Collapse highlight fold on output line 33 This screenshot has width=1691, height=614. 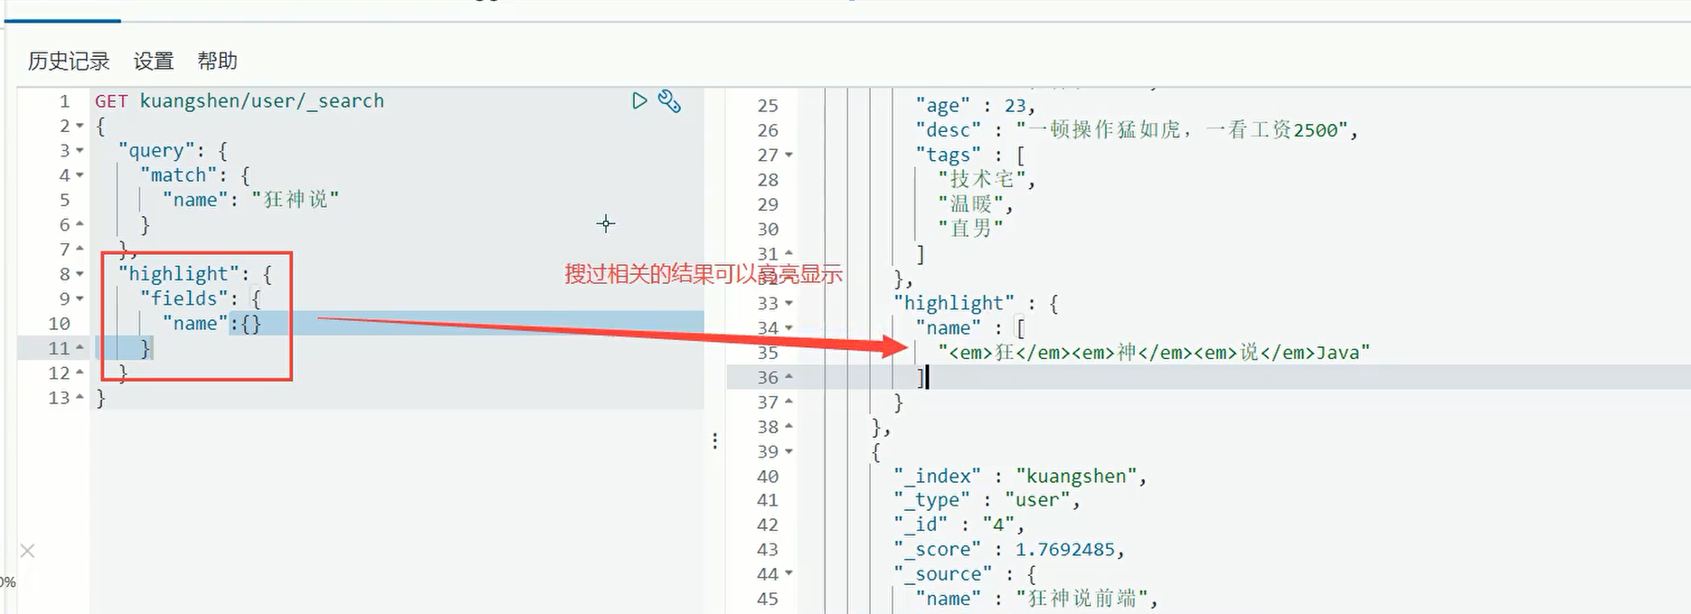(789, 304)
